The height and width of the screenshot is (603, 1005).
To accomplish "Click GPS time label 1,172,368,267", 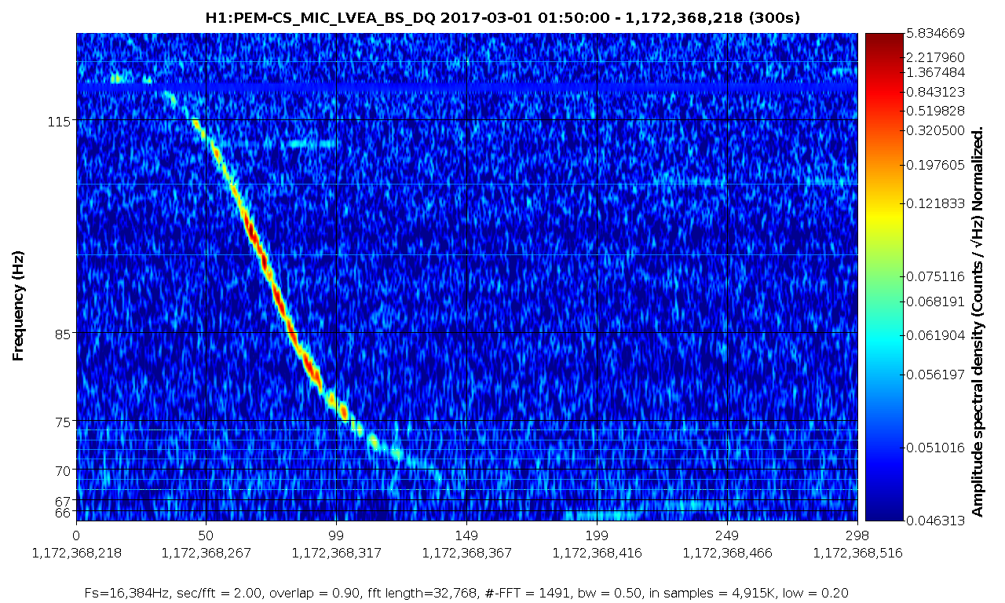I will click(x=205, y=553).
